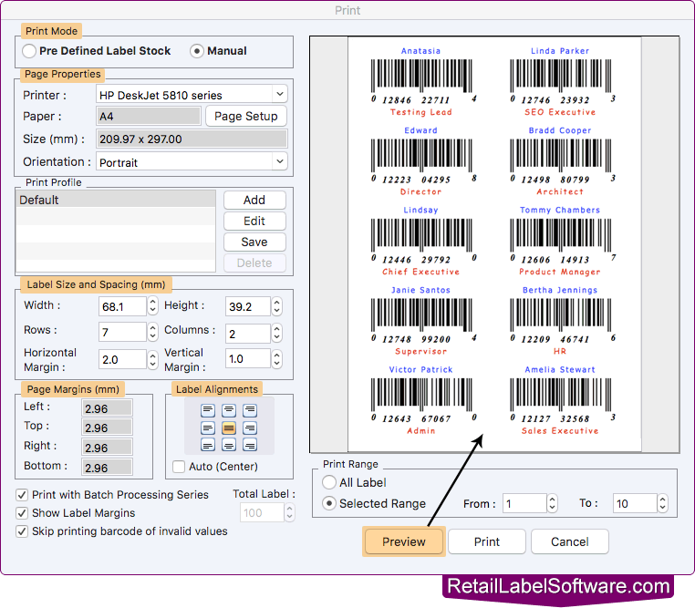This screenshot has width=695, height=608.
Task: Toggle Print with Batch Processing Series
Action: coord(22,495)
